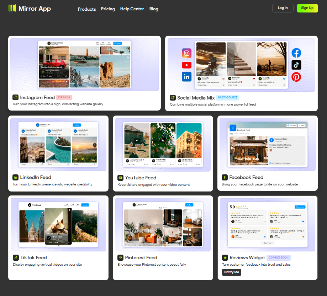Screen dimensions: 327x296
Task: Click the POPULAR badge next to Instagram Feed
Action: (x=64, y=97)
